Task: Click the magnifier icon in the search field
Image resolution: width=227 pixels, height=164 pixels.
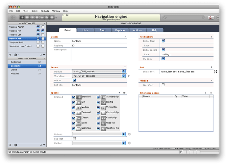Action: tap(164, 18)
